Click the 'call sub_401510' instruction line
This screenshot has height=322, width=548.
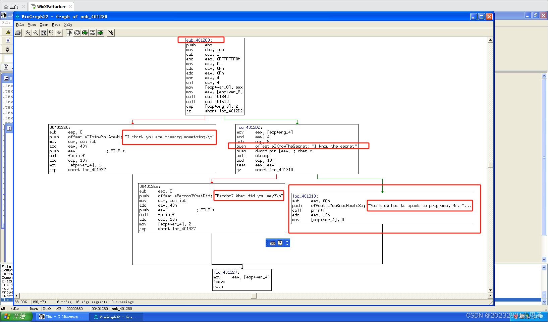pyautogui.click(x=208, y=102)
